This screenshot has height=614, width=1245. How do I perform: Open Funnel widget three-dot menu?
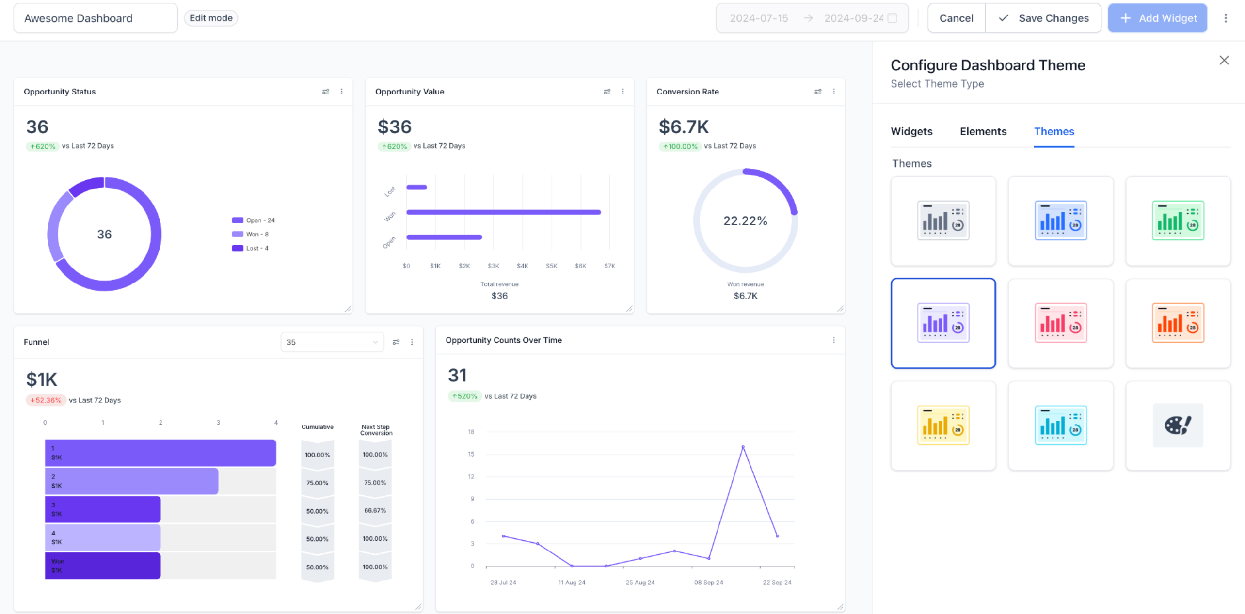[x=412, y=342]
